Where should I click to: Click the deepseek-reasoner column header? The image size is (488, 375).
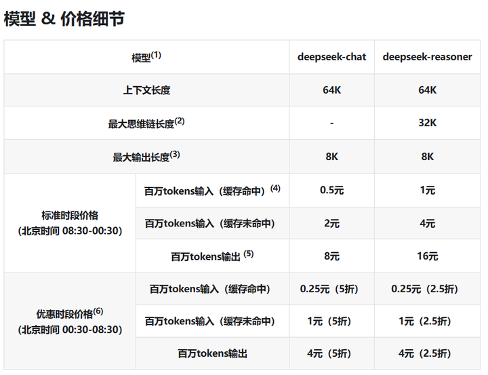pos(427,57)
